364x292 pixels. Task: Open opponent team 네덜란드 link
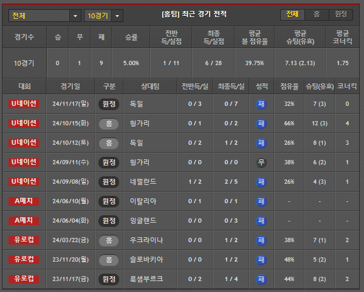click(x=143, y=181)
